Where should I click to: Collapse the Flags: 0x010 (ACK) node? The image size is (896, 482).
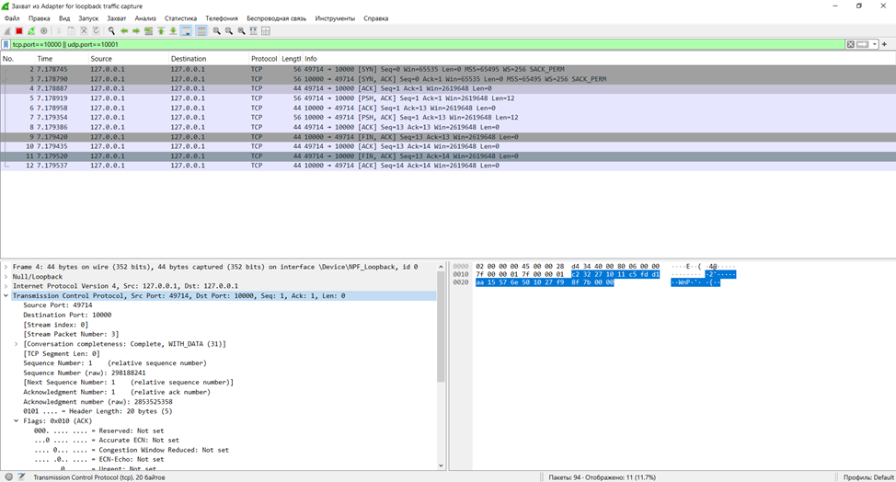pyautogui.click(x=17, y=421)
